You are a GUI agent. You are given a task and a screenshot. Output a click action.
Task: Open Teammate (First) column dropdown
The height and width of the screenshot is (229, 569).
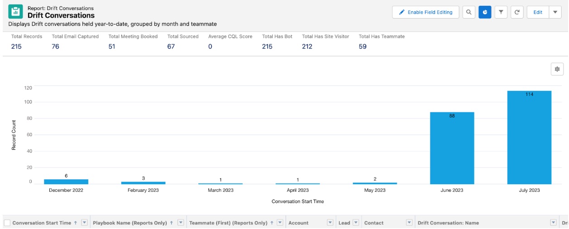[280, 223]
